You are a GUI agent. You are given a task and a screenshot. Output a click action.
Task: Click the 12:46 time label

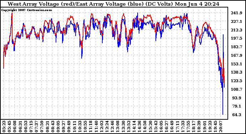[112, 126]
